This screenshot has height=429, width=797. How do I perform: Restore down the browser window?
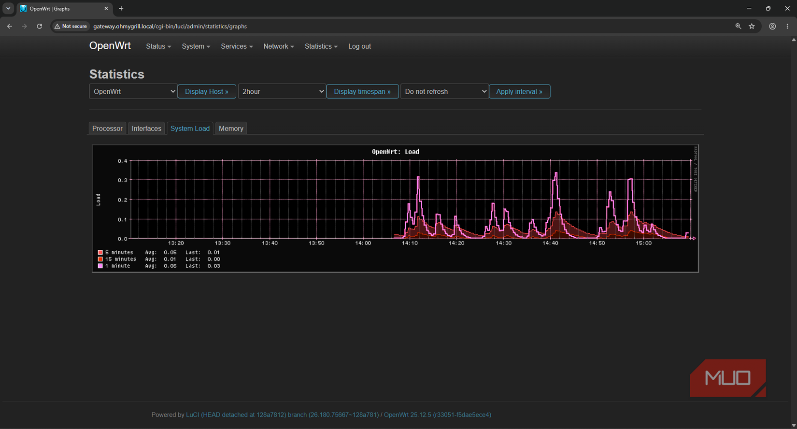(x=768, y=8)
